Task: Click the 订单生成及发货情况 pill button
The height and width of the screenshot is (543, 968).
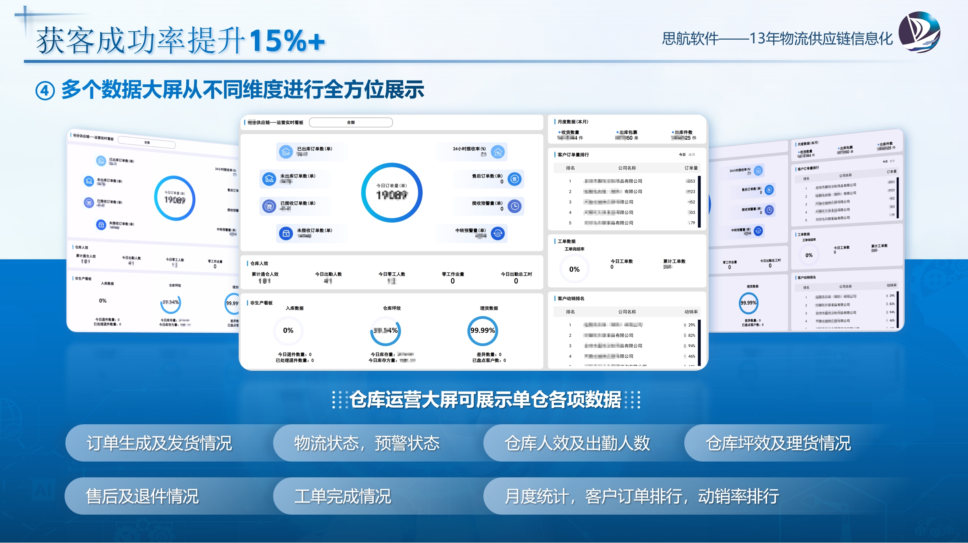Action: click(159, 443)
